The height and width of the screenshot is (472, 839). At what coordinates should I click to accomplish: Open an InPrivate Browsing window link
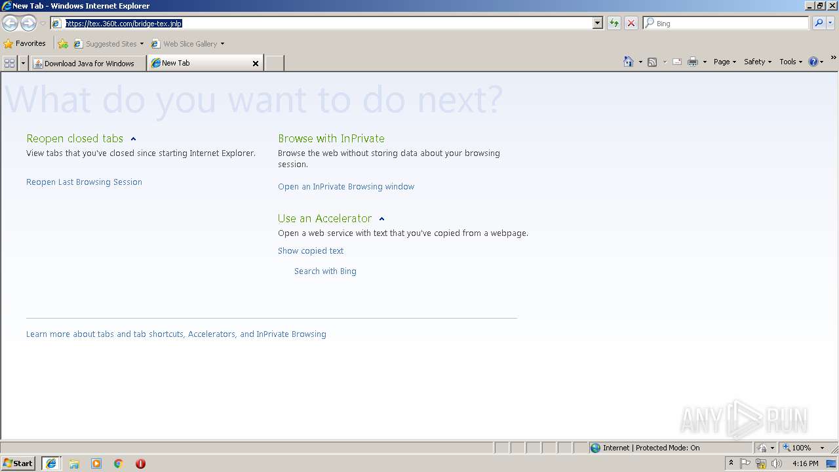click(x=346, y=187)
